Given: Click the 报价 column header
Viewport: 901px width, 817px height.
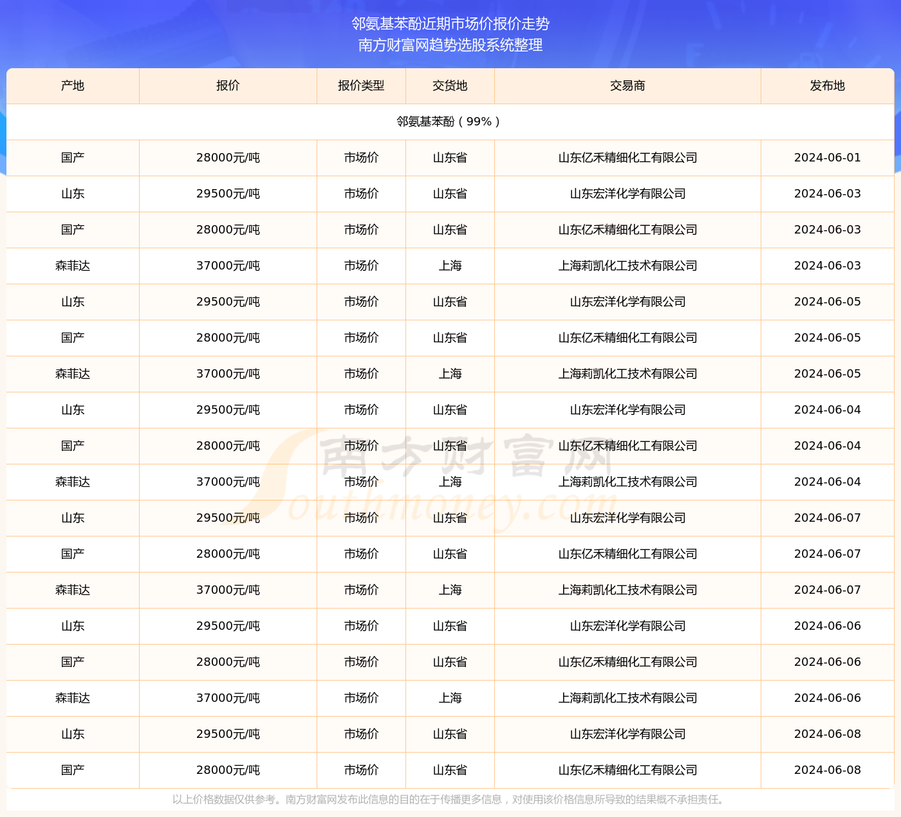Looking at the screenshot, I should (x=228, y=86).
